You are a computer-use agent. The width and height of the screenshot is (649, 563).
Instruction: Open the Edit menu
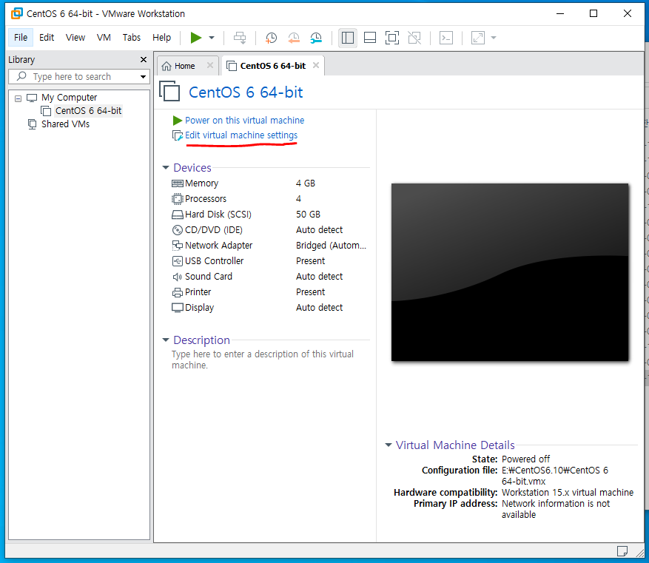(x=47, y=37)
